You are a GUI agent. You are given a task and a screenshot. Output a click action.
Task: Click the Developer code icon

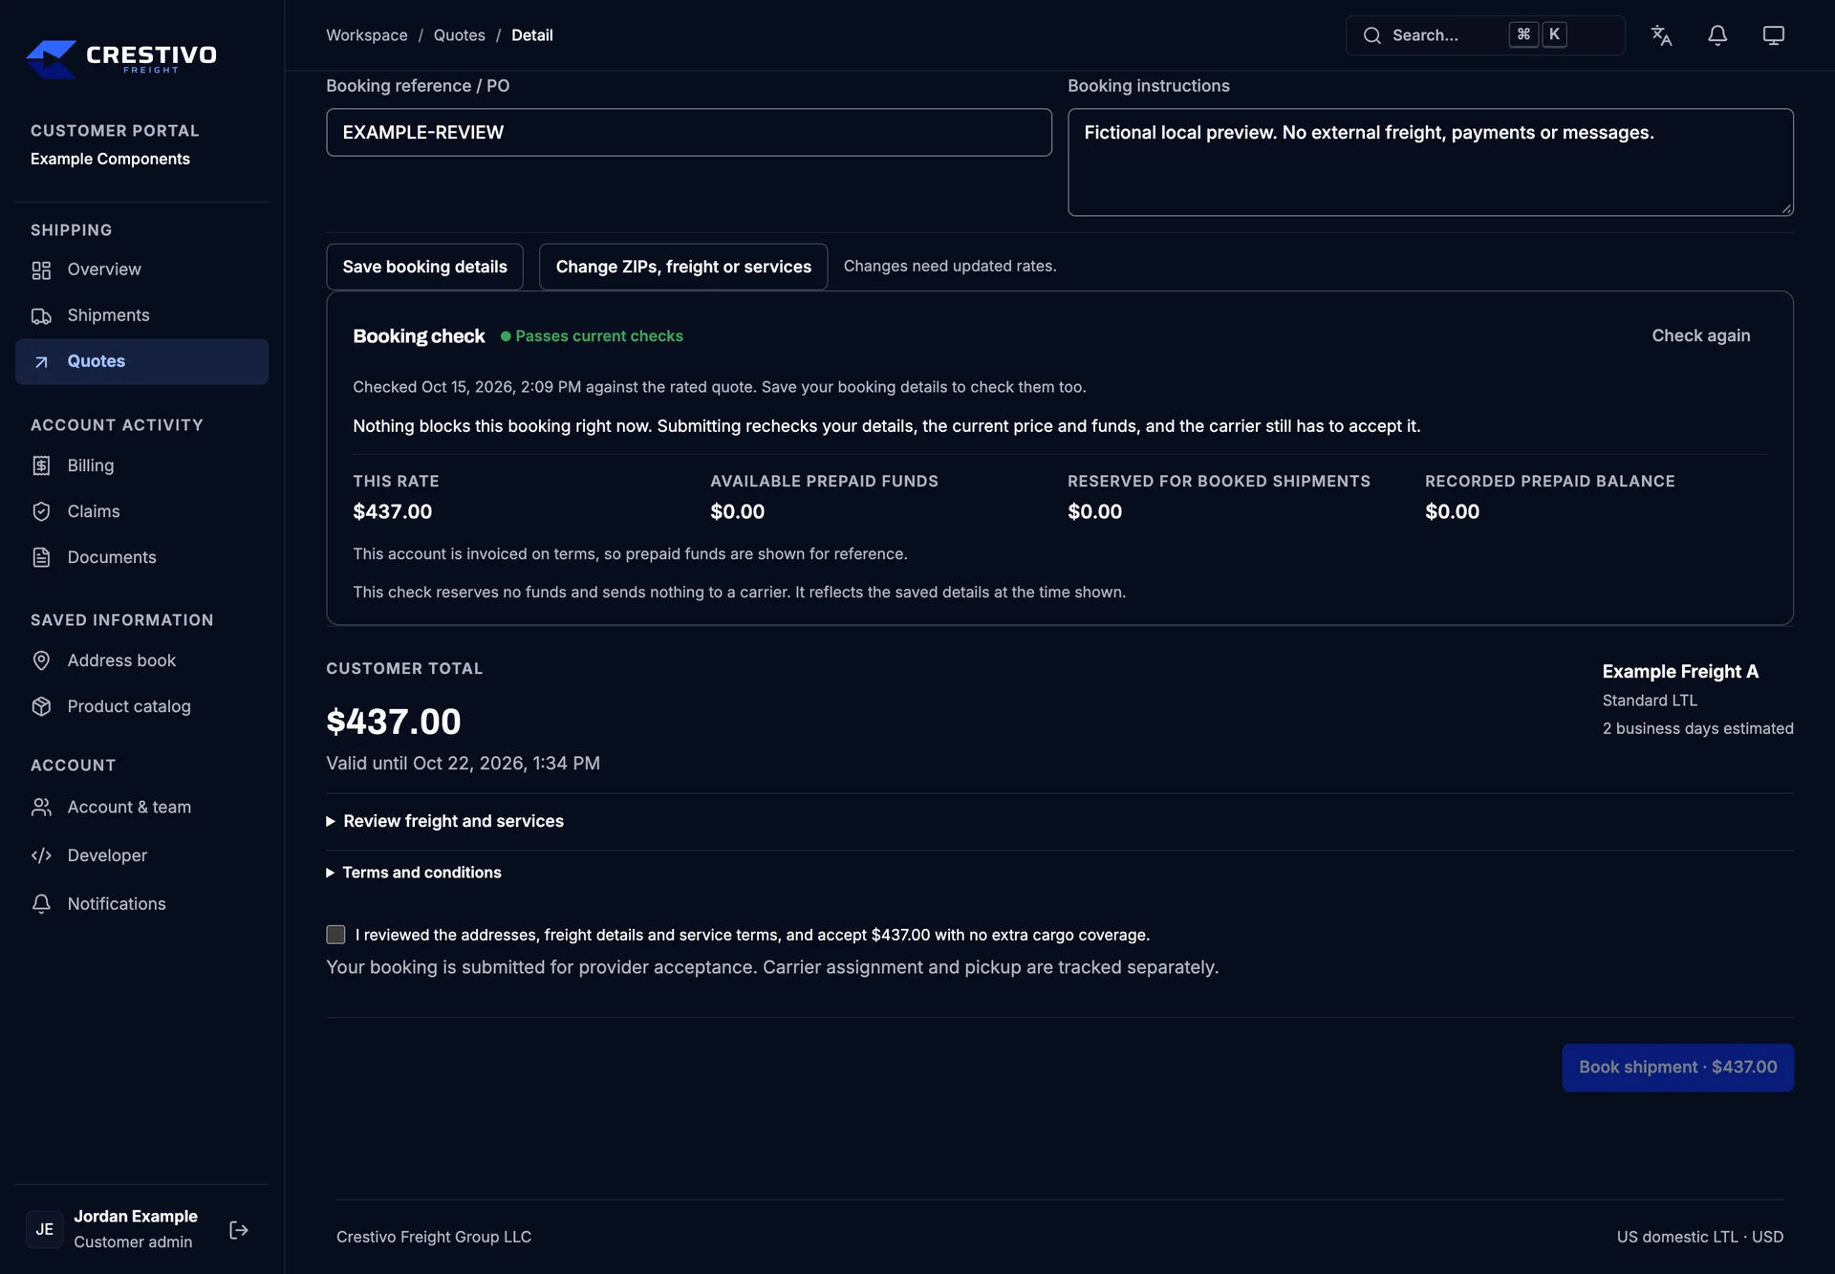[41, 855]
